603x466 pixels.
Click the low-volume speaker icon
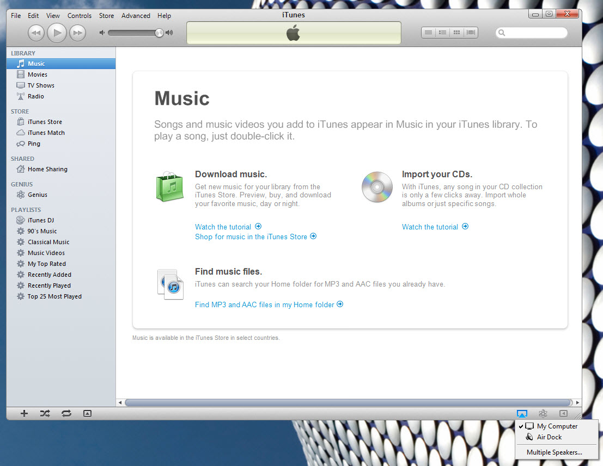pos(102,33)
